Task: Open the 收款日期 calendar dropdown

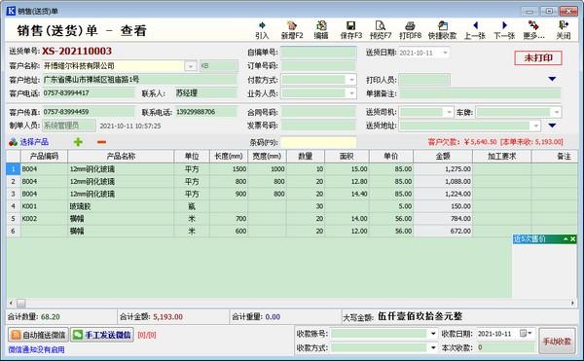Action: coord(526,333)
